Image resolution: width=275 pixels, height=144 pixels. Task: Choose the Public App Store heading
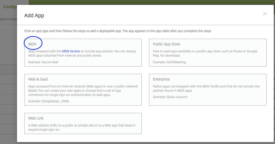click(166, 44)
